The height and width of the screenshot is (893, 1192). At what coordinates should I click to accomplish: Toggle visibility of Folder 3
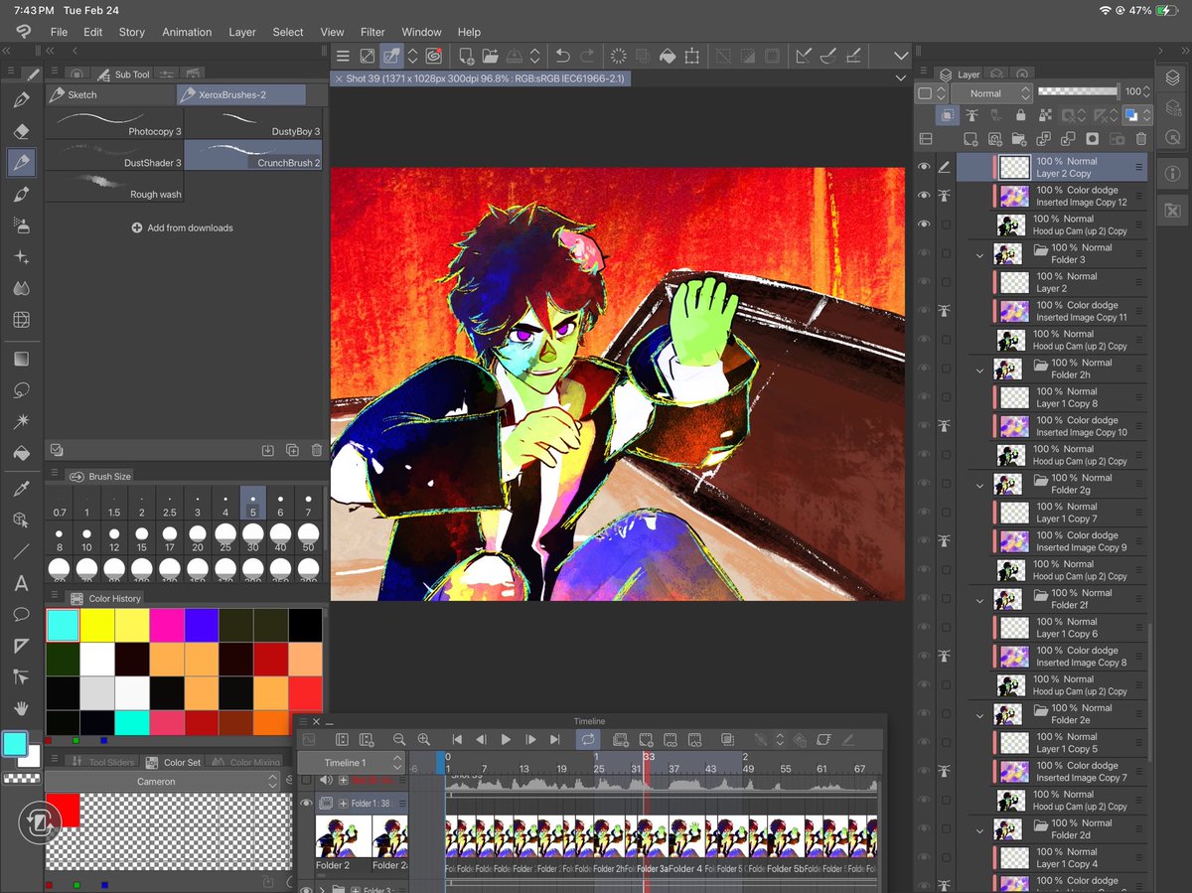click(925, 253)
